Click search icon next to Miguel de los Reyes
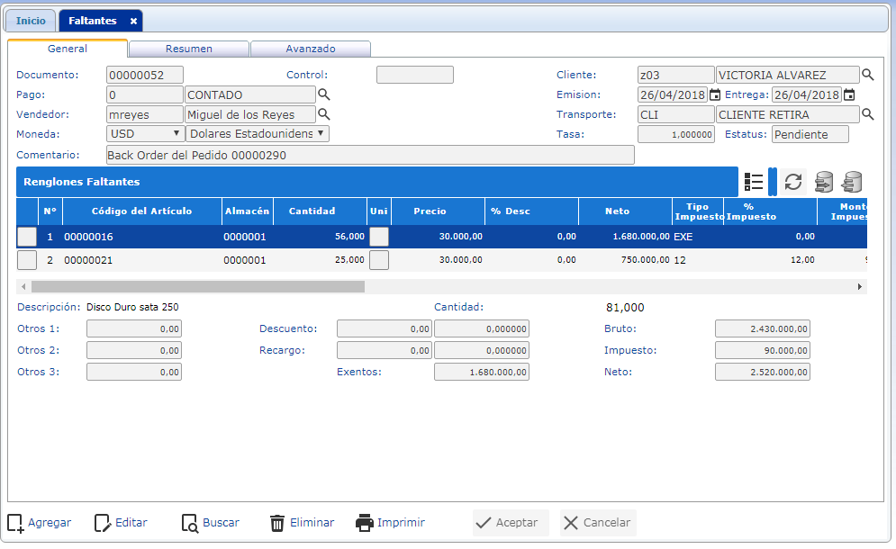This screenshot has width=896, height=549. (x=324, y=114)
